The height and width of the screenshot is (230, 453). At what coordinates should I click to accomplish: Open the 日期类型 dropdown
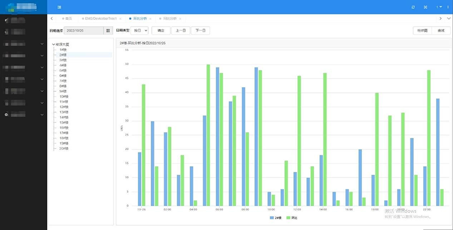point(140,31)
